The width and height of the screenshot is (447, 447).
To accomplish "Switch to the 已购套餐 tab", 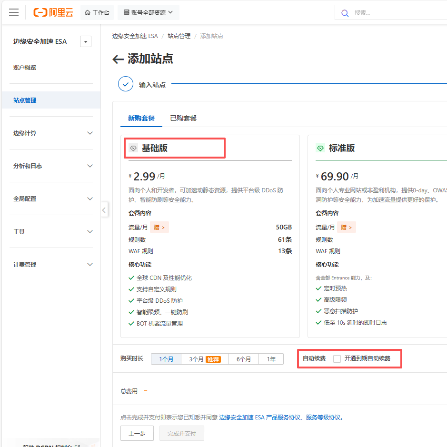I will tap(183, 118).
